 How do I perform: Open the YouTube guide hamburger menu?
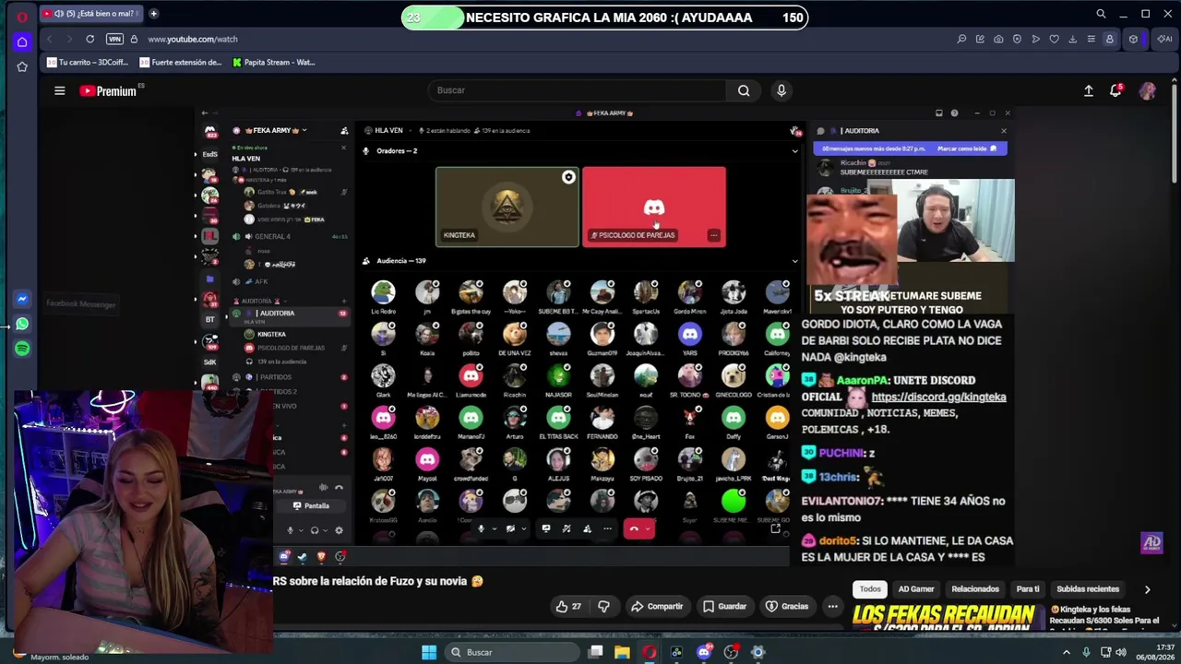[59, 90]
